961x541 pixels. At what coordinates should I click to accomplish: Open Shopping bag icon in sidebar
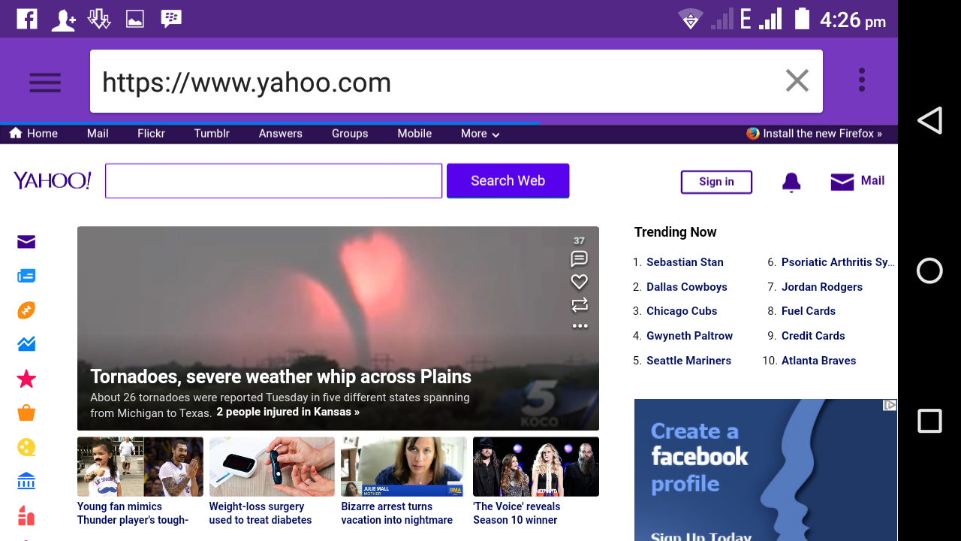coord(26,413)
